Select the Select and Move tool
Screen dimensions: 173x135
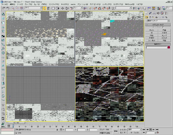click(63, 8)
